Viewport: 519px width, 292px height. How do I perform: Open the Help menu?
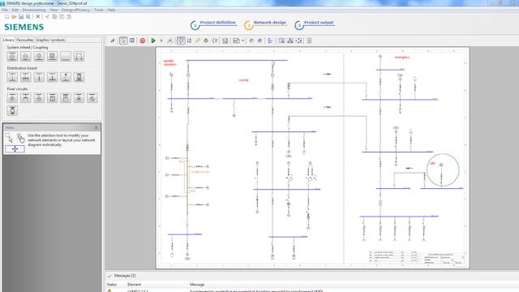point(111,10)
